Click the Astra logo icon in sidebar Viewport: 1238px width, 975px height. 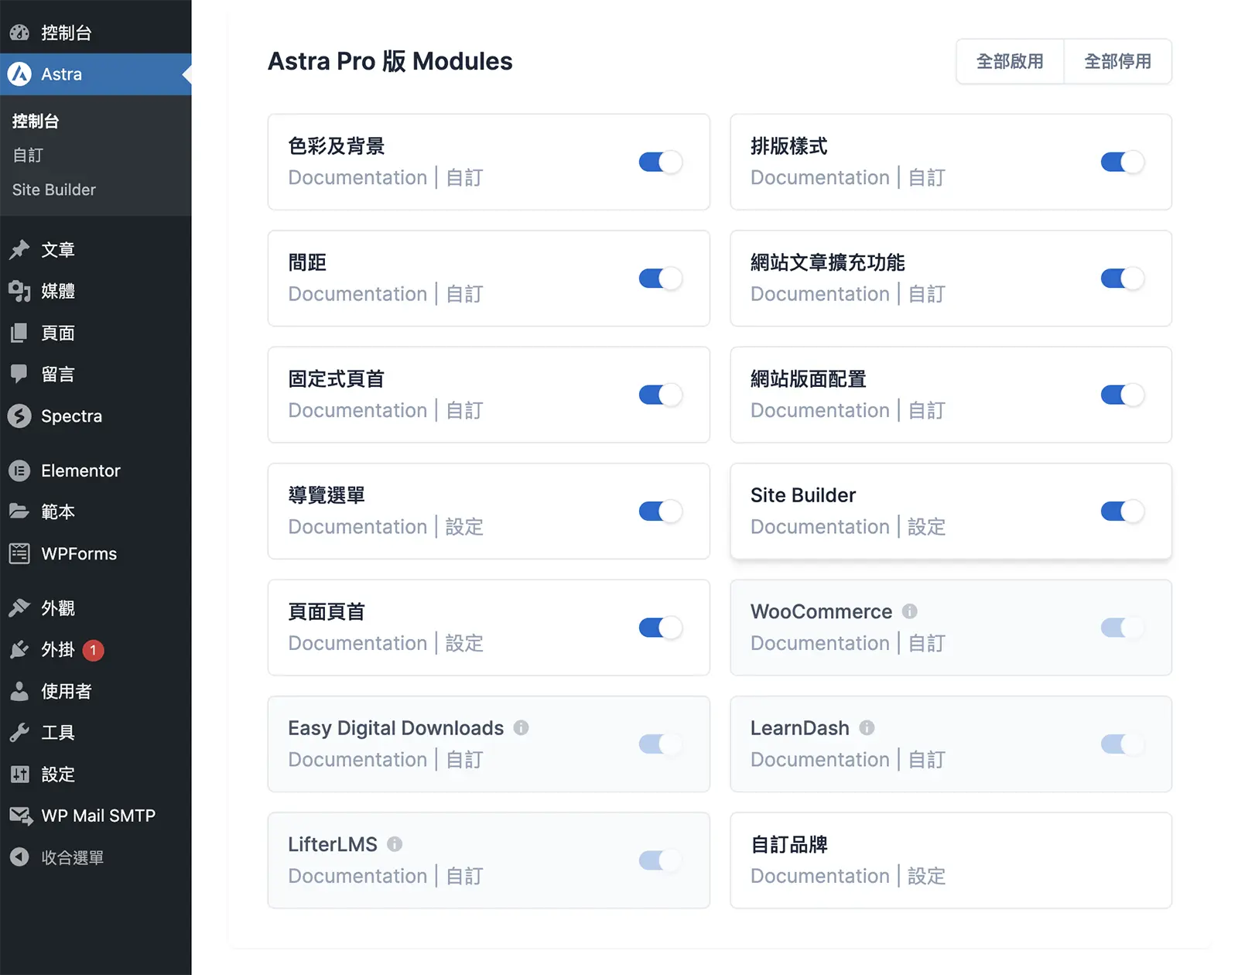tap(19, 74)
